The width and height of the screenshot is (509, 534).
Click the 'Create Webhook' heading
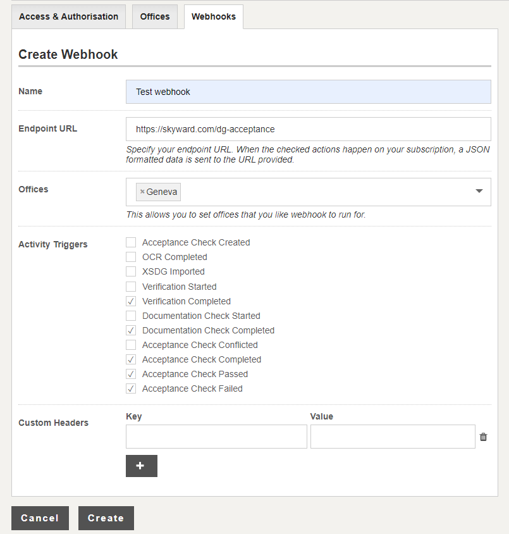point(68,54)
